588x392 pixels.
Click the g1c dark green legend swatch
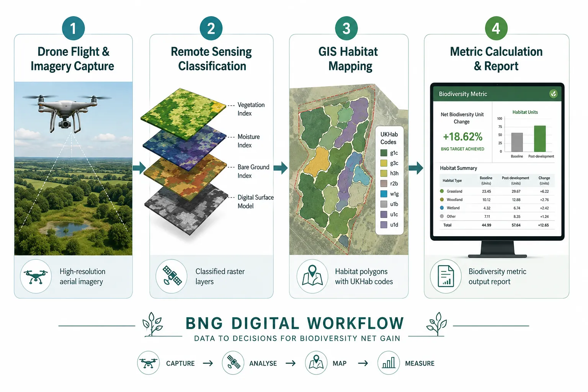(x=384, y=153)
